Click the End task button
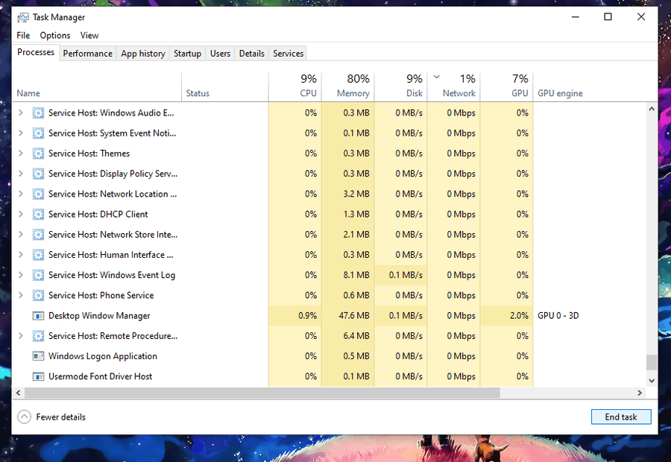Image resolution: width=671 pixels, height=462 pixels. [x=621, y=417]
